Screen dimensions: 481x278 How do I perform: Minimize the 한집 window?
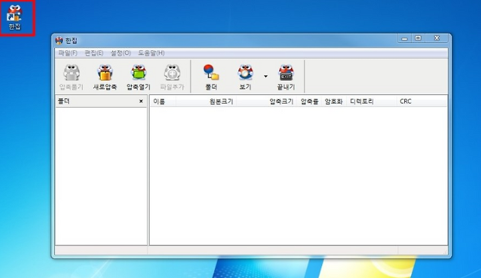404,38
